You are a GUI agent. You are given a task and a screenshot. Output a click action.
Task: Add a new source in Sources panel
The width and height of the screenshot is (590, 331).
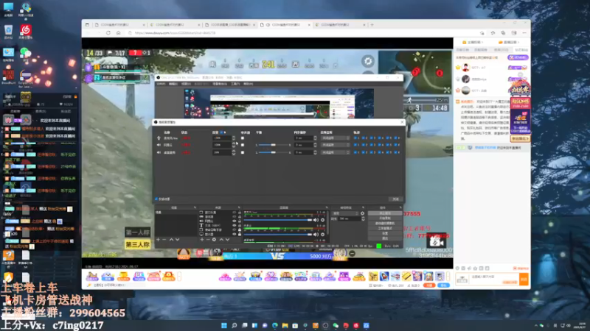click(x=201, y=240)
